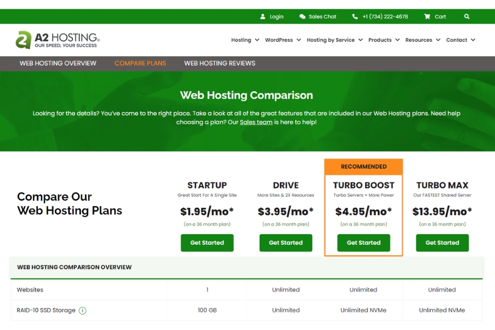Follow the Sales team link
Viewport: 495px width, 330px height.
pos(256,122)
